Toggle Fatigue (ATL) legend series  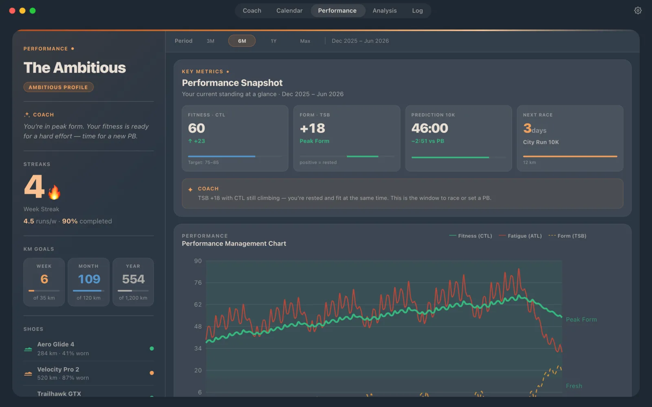click(x=520, y=236)
